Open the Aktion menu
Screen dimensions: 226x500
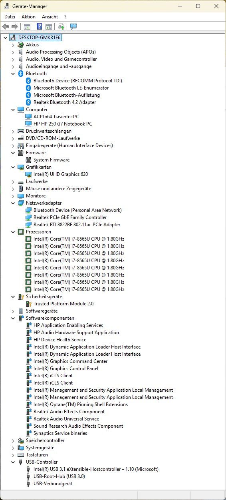point(28,17)
